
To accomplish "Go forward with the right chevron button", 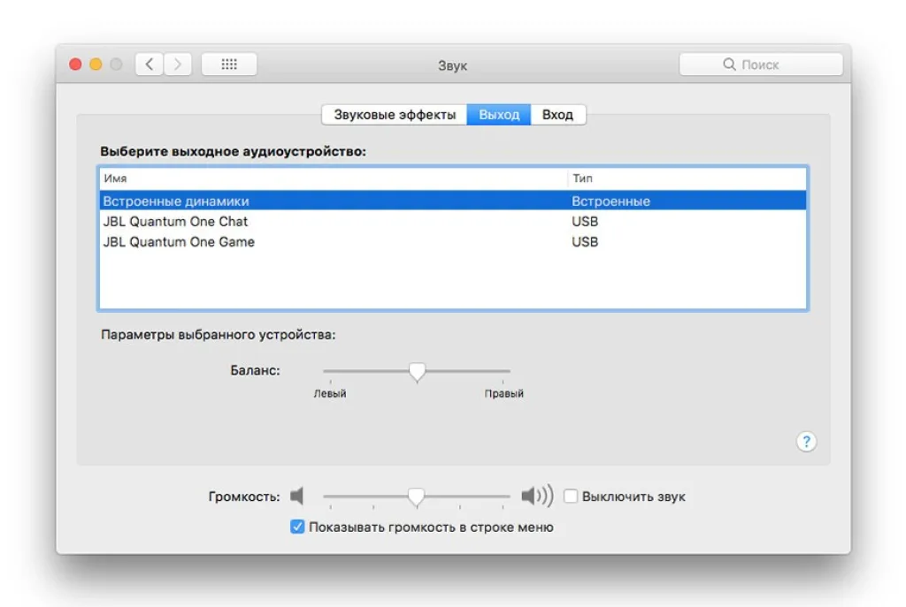I will [x=177, y=64].
